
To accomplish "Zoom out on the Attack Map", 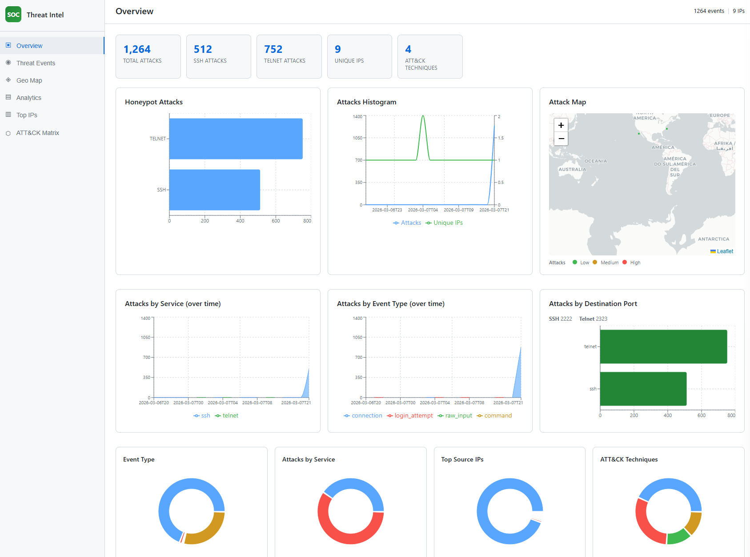I will click(x=561, y=139).
